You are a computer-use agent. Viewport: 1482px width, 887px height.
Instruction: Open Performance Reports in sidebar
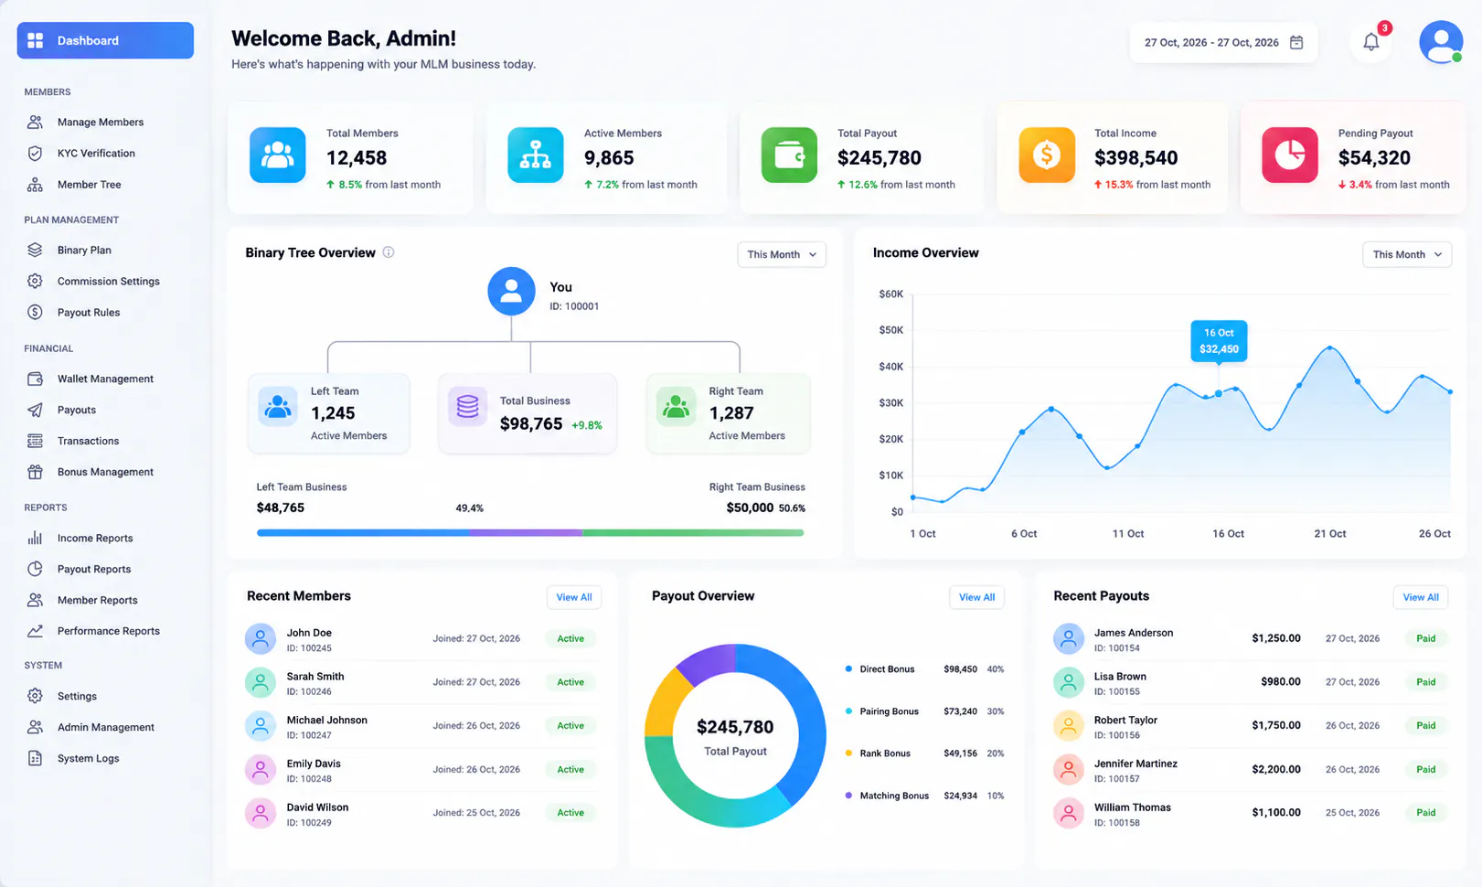point(108,631)
